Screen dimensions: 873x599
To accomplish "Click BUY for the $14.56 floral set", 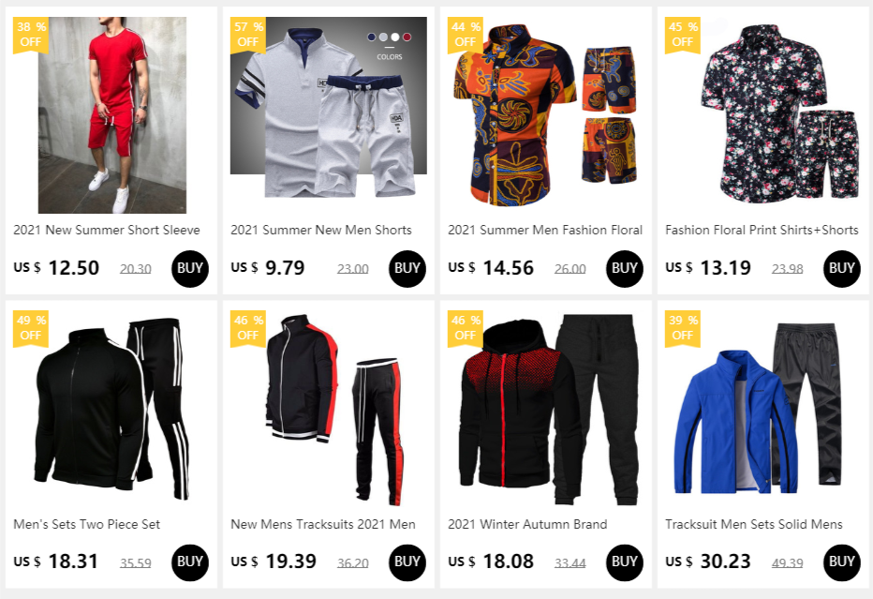I will 624,269.
